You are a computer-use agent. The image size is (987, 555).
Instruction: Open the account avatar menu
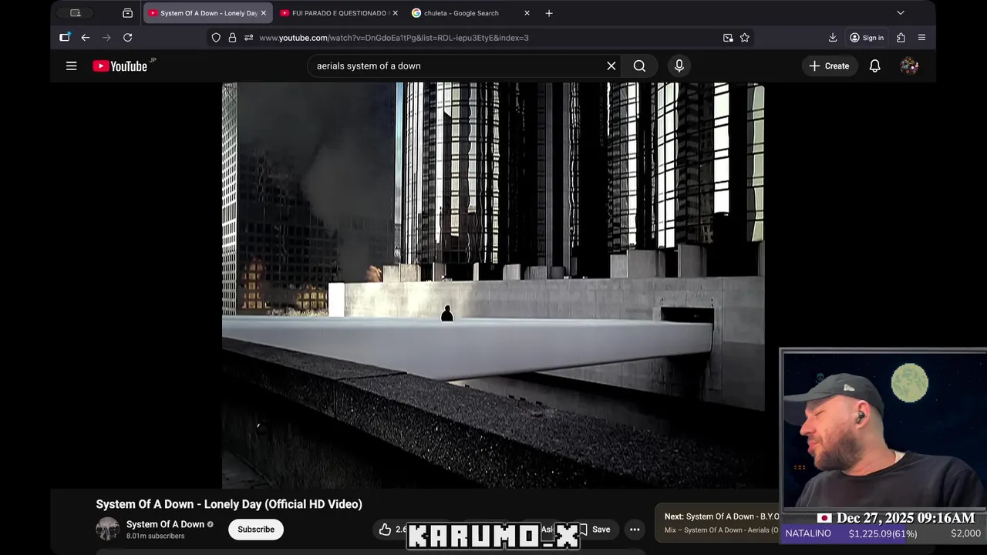(910, 66)
